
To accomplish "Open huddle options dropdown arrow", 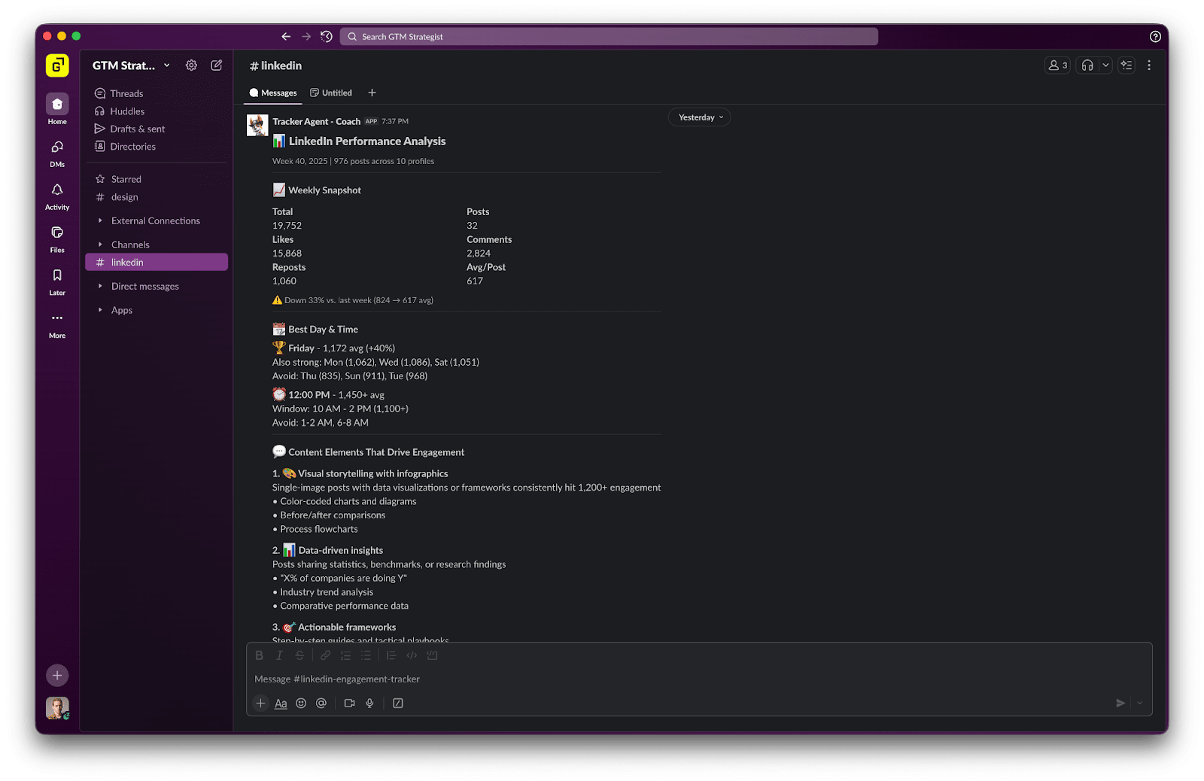I will coord(1105,65).
